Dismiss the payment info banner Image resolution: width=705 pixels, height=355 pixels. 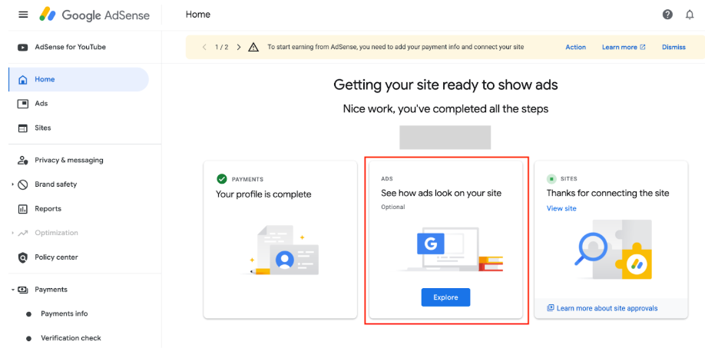673,47
